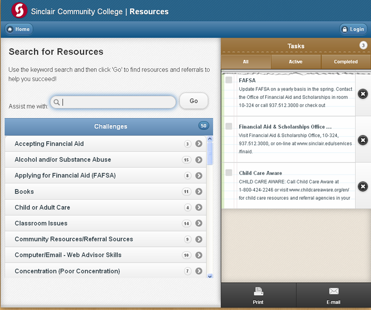Click the arrow icon for Accepting Financial Aid
The width and height of the screenshot is (371, 310).
point(199,143)
